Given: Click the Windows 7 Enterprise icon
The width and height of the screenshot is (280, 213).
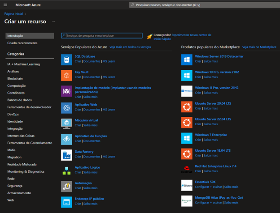Looking at the screenshot, I should click(x=187, y=138).
